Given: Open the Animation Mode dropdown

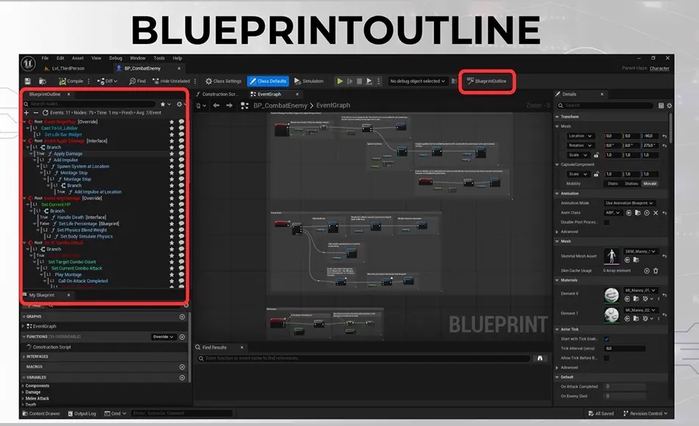Looking at the screenshot, I should [629, 203].
